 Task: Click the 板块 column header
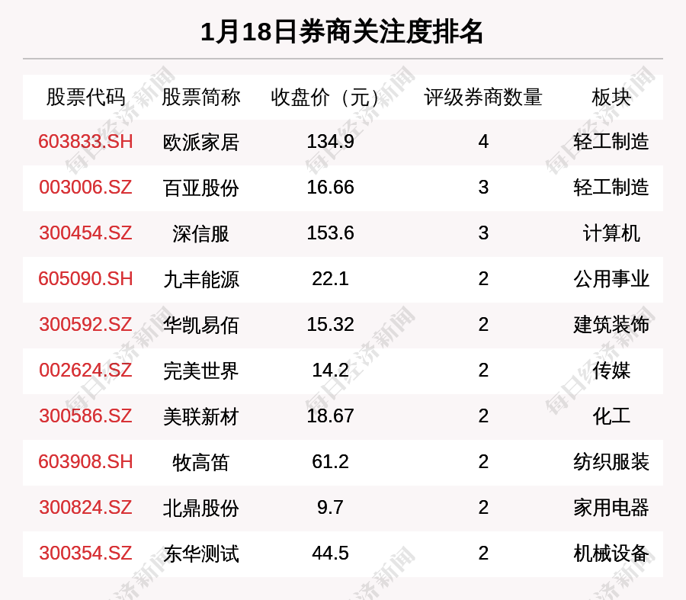click(611, 97)
